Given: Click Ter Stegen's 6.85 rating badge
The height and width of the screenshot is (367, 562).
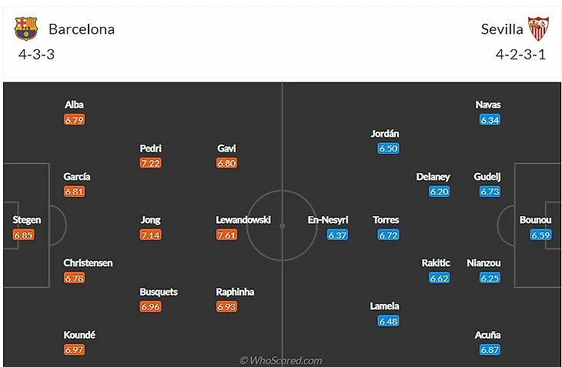Looking at the screenshot, I should 24,235.
